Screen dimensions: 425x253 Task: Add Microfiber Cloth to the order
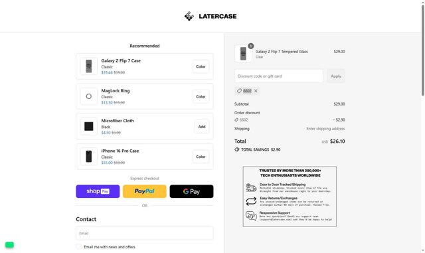[202, 127]
